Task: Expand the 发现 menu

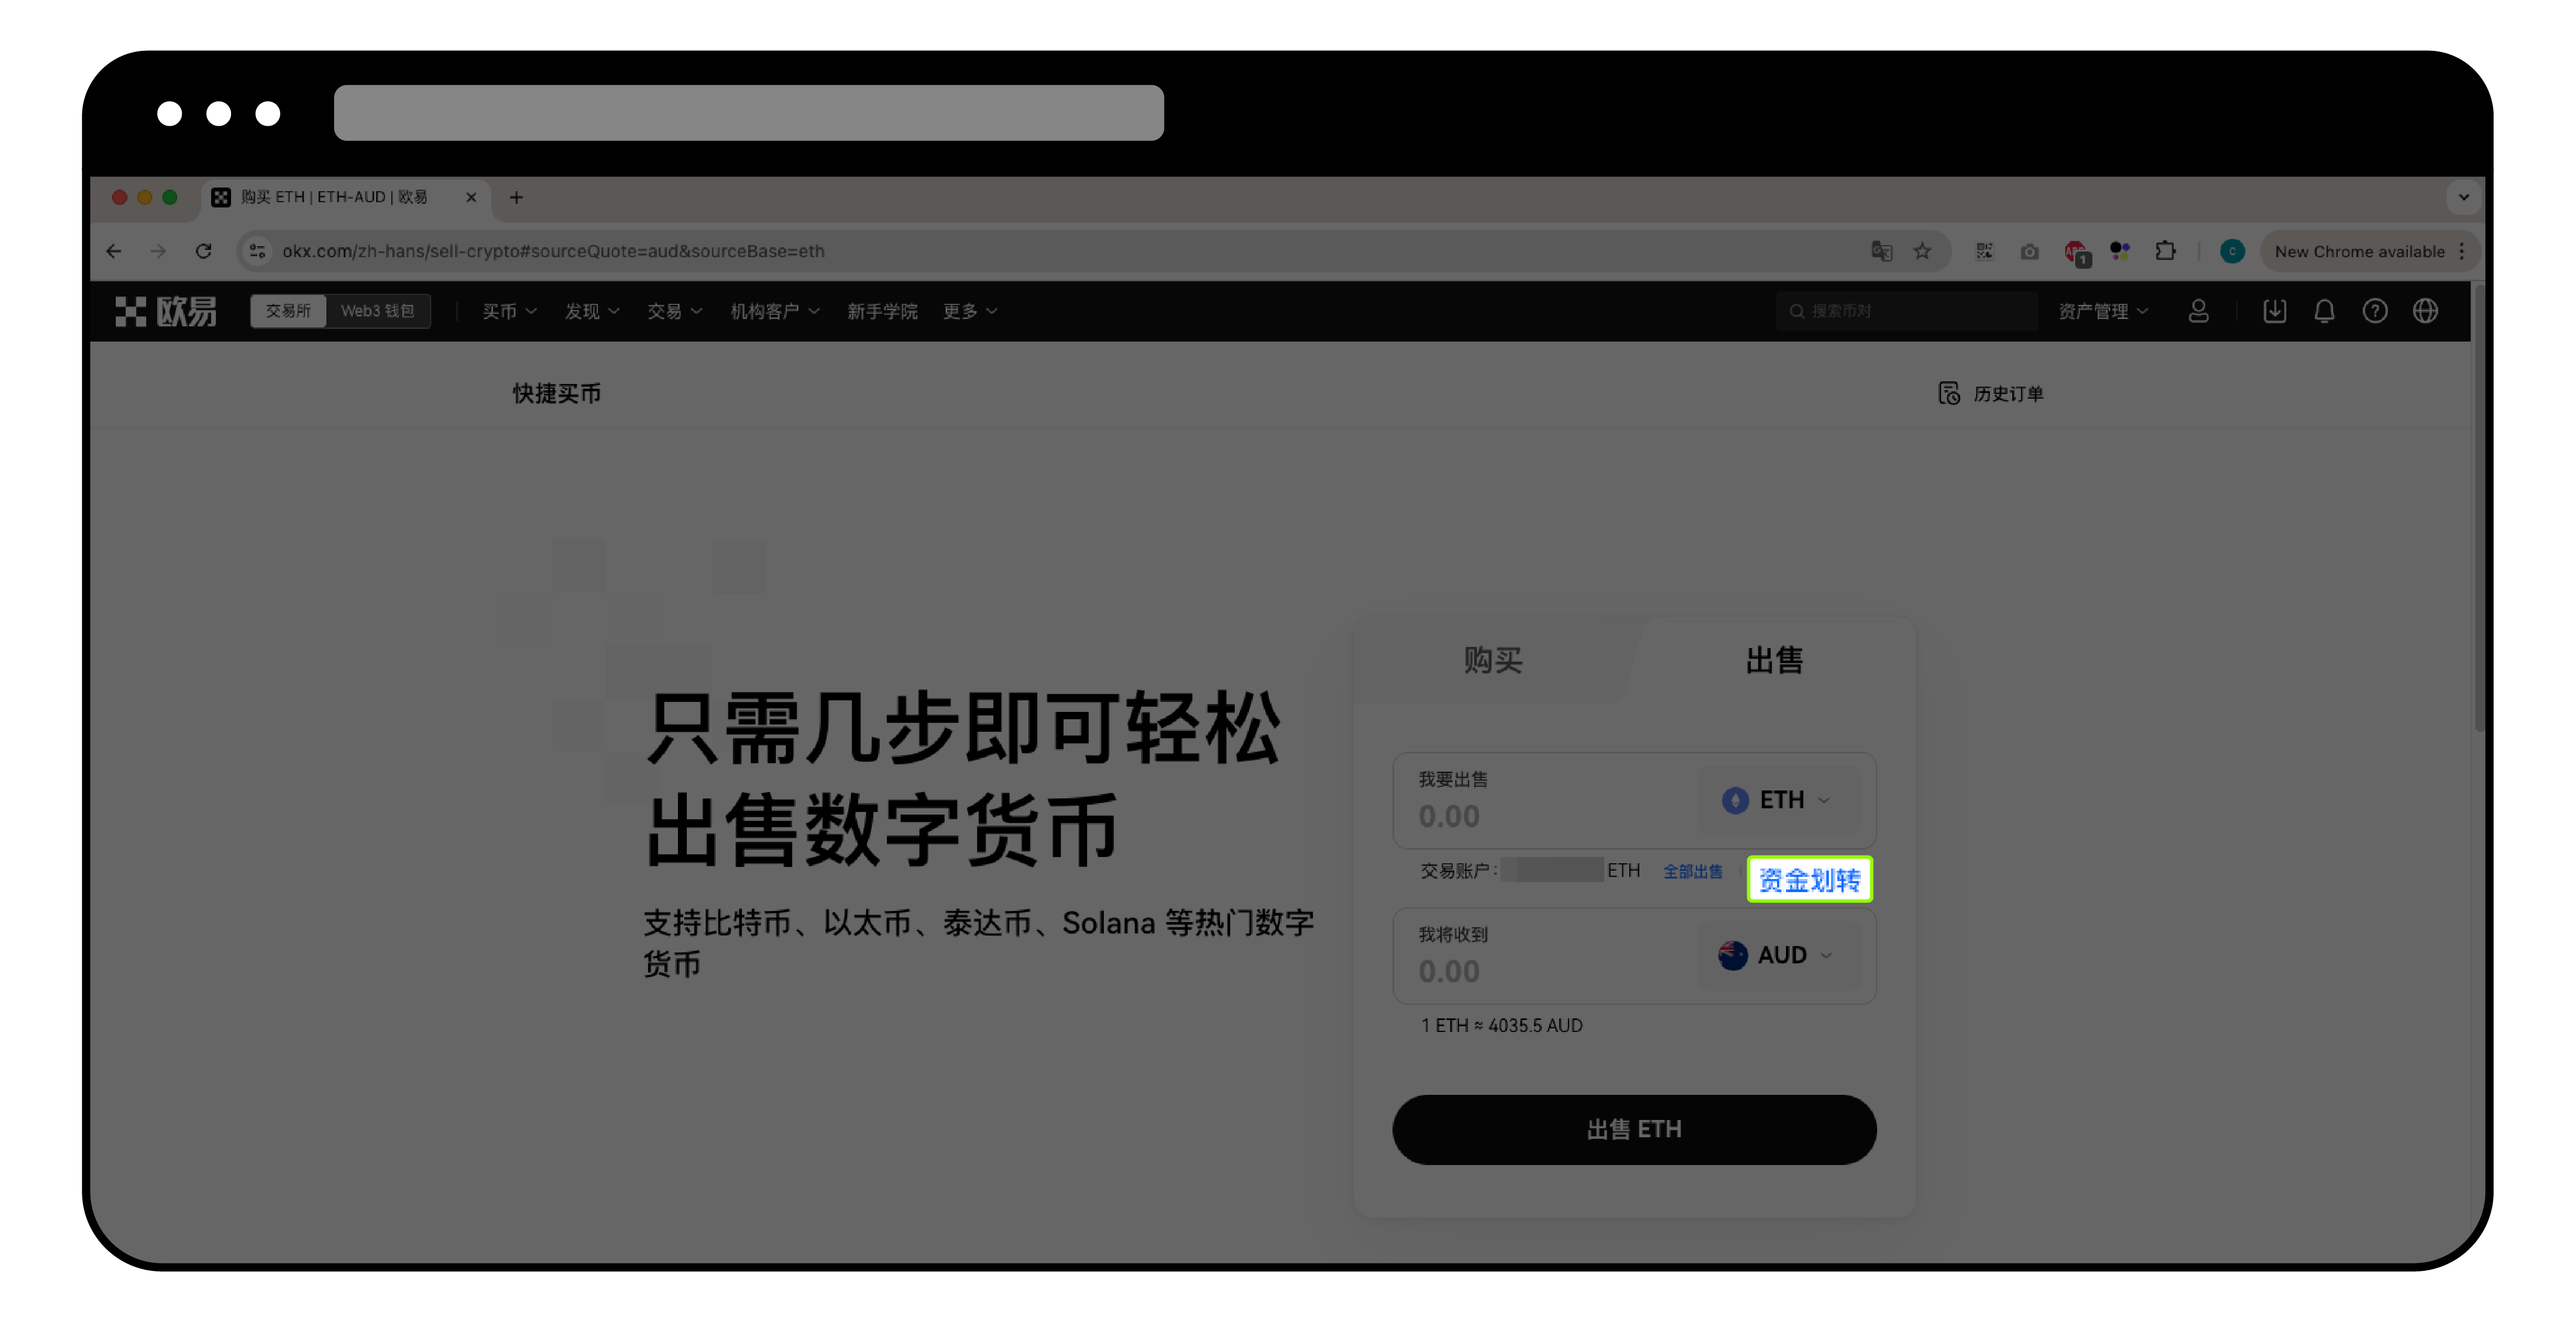Action: tap(592, 312)
